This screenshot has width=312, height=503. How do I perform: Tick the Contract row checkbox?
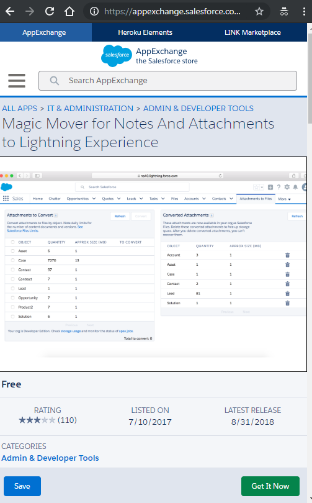pyautogui.click(x=13, y=279)
